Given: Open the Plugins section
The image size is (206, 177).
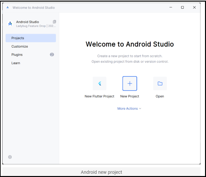Looking at the screenshot, I should coord(17,55).
